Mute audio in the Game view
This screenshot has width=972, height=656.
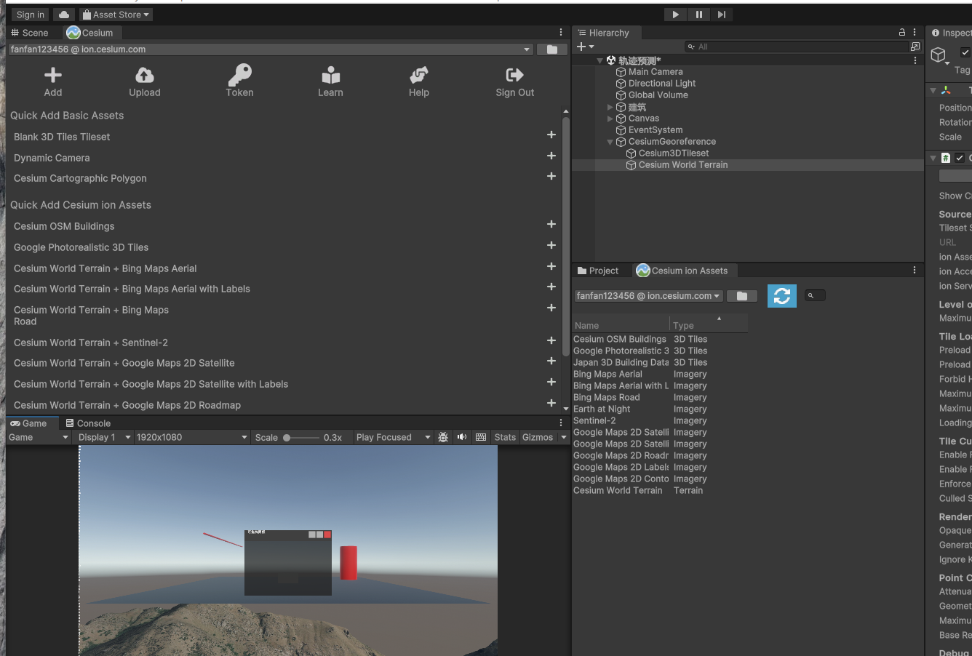[462, 437]
